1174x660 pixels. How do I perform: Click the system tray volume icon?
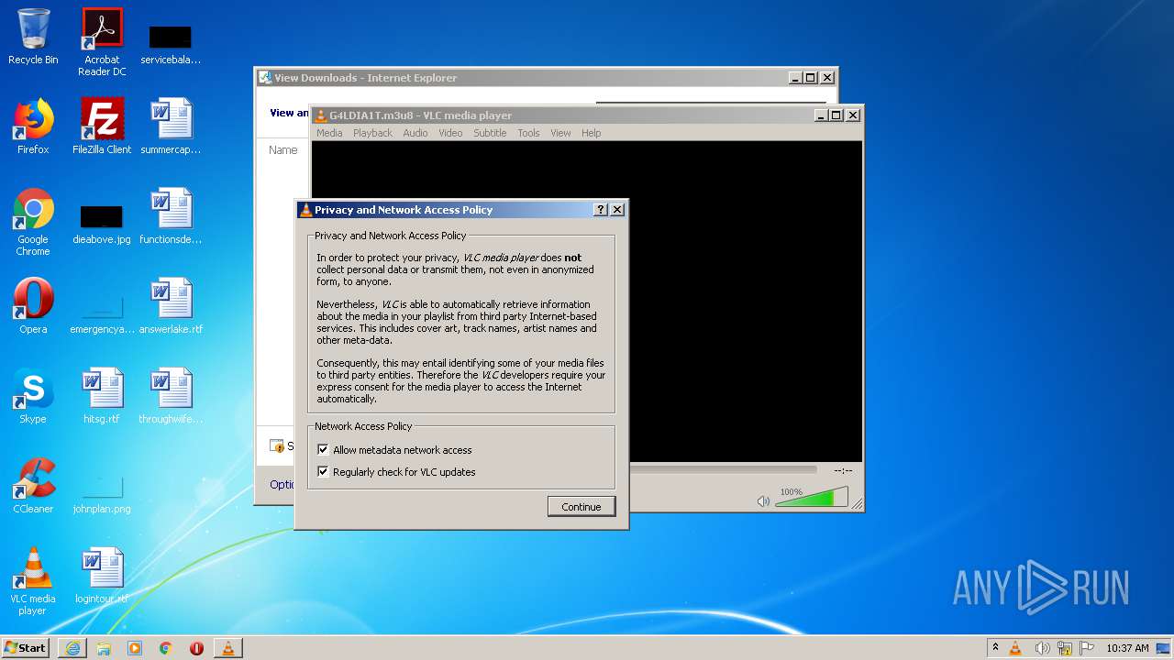[x=1042, y=648]
